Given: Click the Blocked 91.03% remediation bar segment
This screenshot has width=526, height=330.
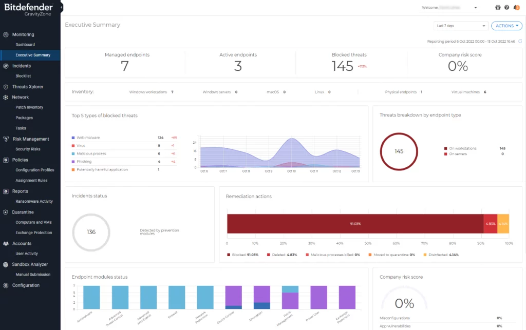Looking at the screenshot, I should tap(354, 224).
